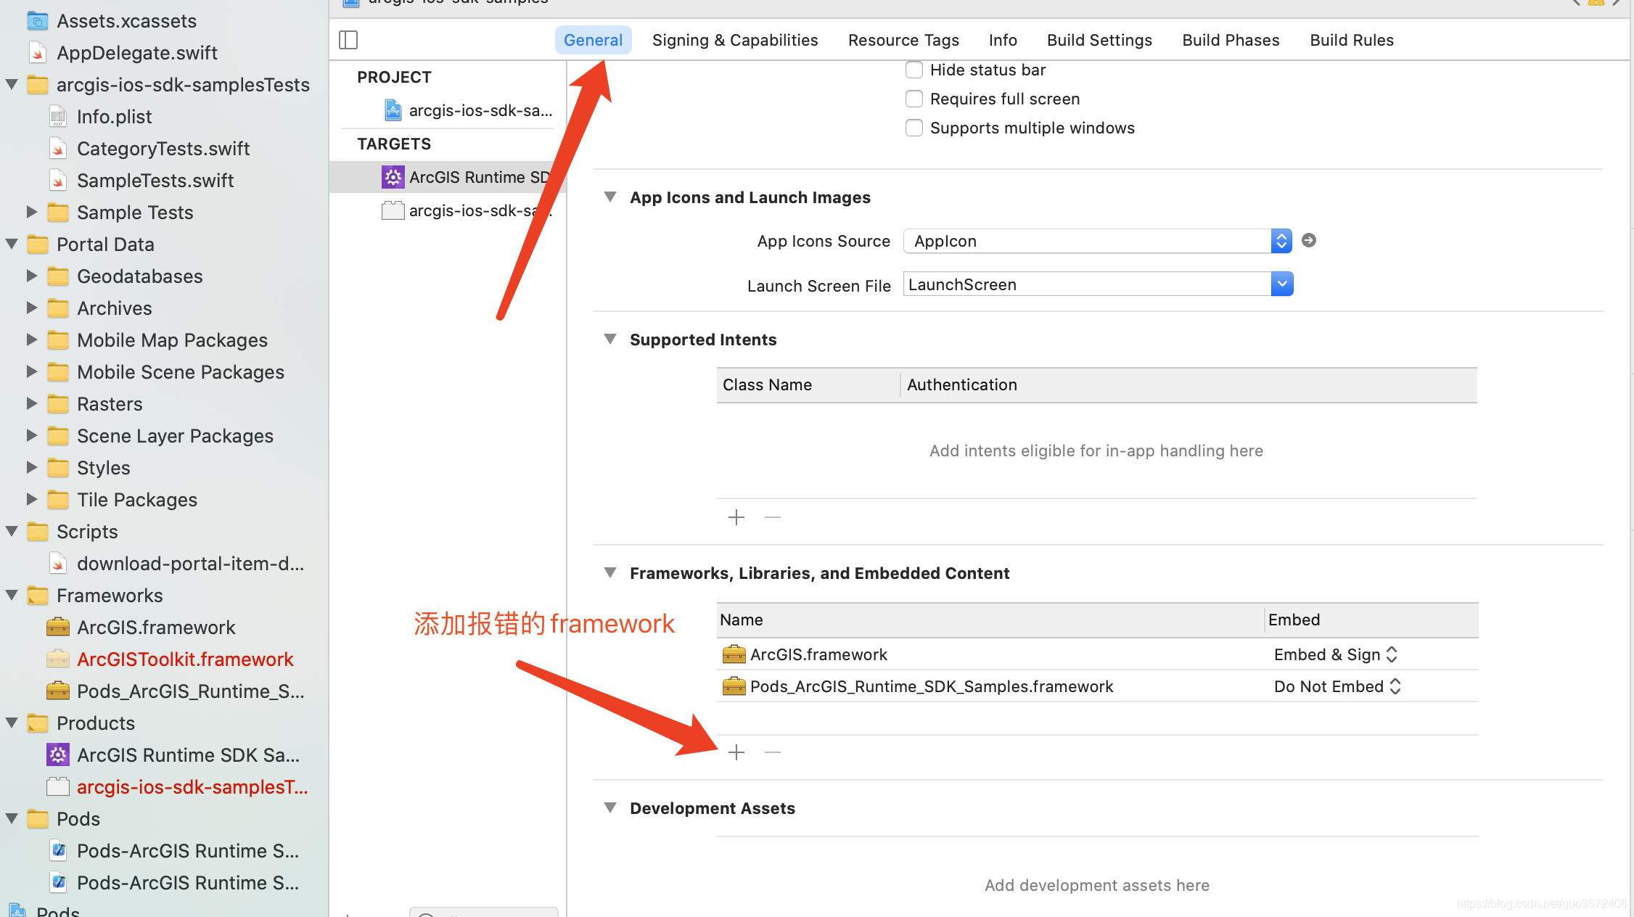This screenshot has height=917, width=1634.
Task: Expand the Geodatabases folder
Action: click(31, 276)
